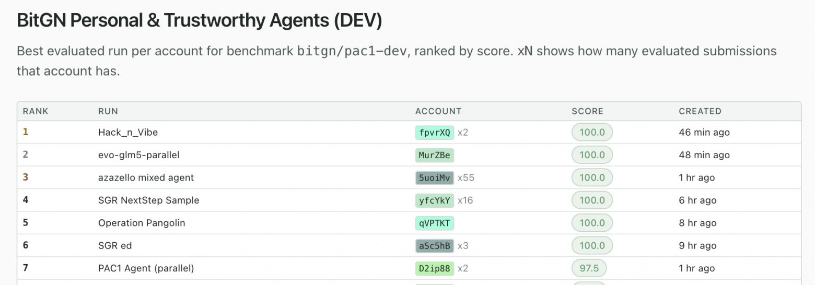Click the 6 hr ago timestamp

click(x=697, y=200)
